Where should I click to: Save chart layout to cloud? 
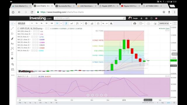[x=155, y=23]
